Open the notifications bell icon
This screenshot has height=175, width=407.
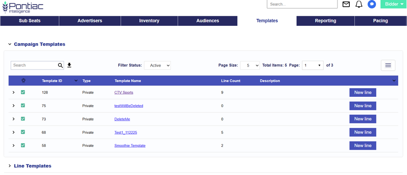pos(359,4)
